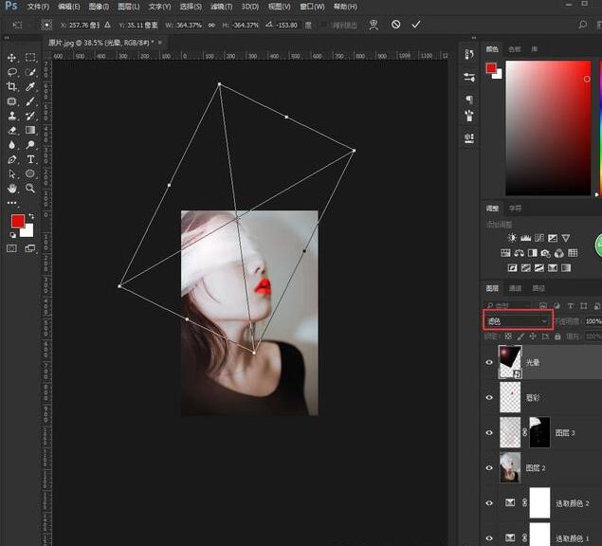Commit the transform with the checkmark
602x546 pixels.
416,24
